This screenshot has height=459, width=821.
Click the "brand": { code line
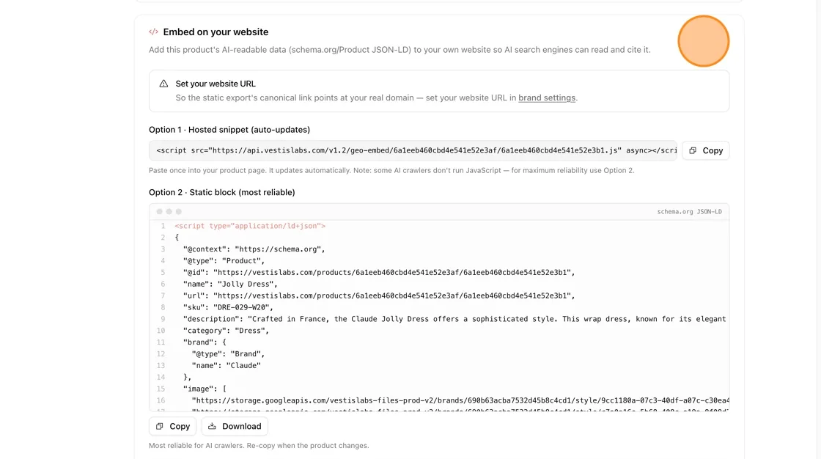(205, 342)
